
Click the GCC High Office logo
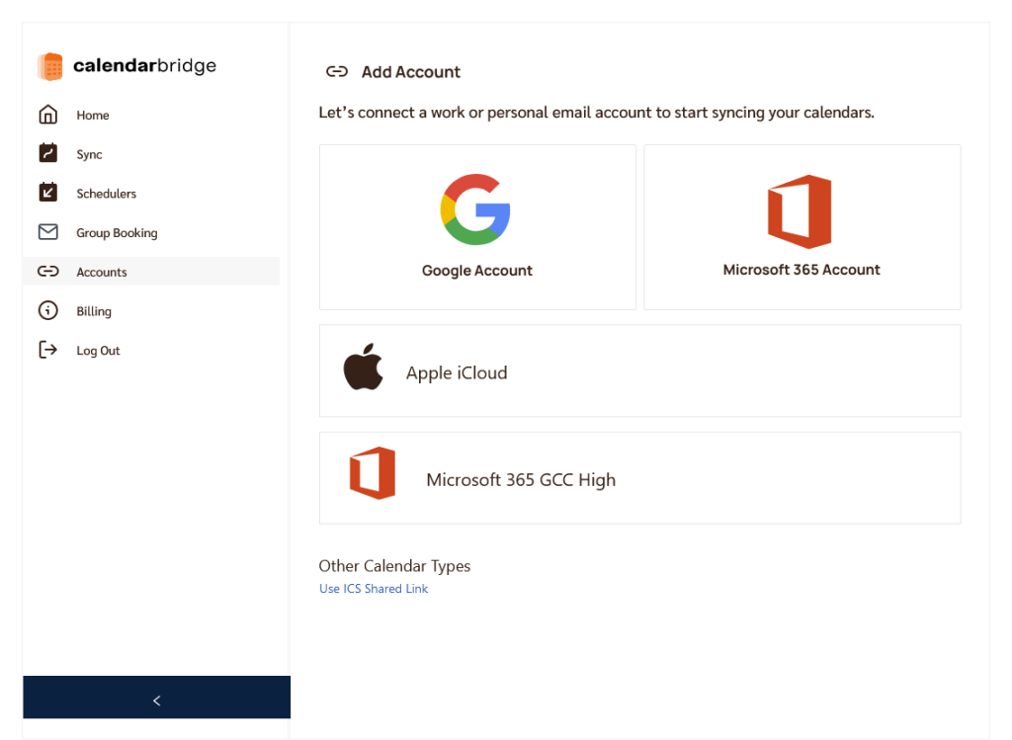(373, 473)
